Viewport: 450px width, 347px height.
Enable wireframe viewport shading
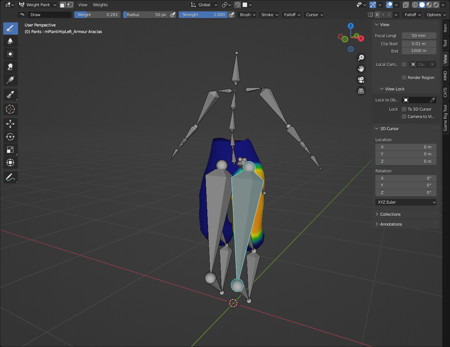[x=415, y=5]
